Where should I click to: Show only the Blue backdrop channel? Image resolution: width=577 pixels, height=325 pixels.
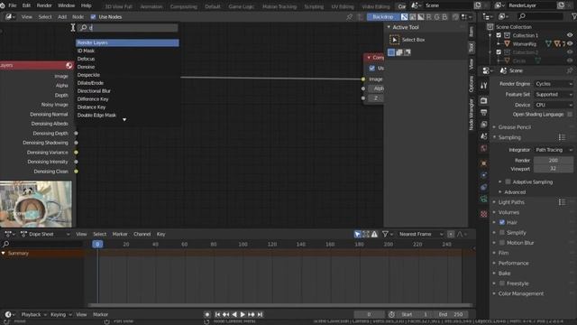(444, 17)
